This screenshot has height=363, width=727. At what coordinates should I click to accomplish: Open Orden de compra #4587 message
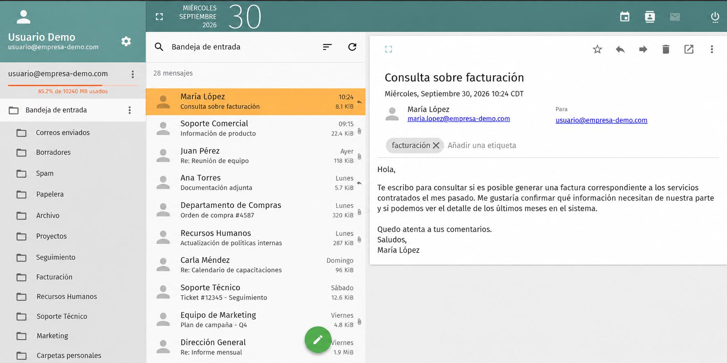pos(256,210)
